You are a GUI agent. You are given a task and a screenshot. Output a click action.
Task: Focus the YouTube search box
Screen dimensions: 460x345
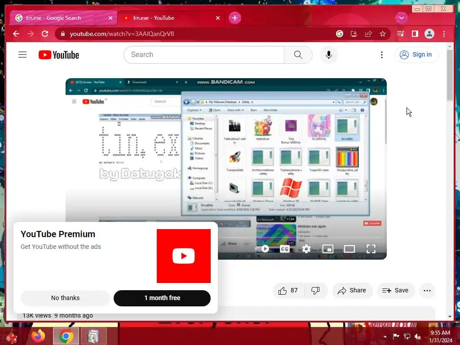[204, 54]
